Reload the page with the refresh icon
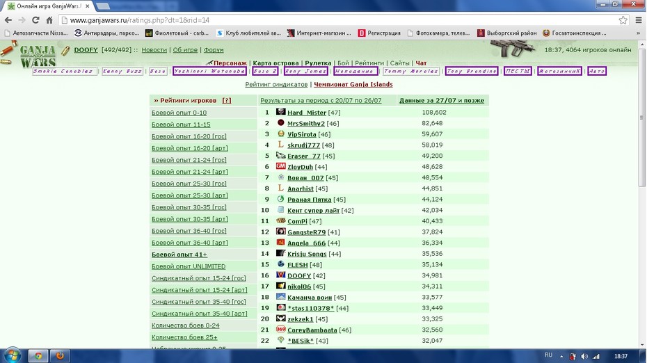 (35, 20)
